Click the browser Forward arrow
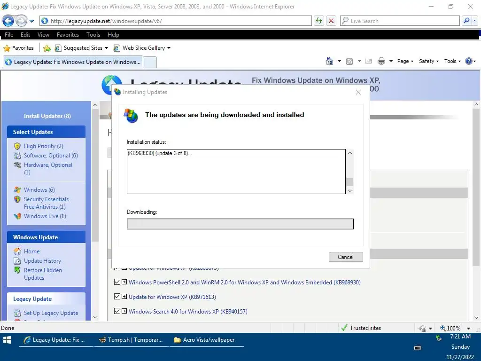This screenshot has height=361, width=481. (x=21, y=21)
